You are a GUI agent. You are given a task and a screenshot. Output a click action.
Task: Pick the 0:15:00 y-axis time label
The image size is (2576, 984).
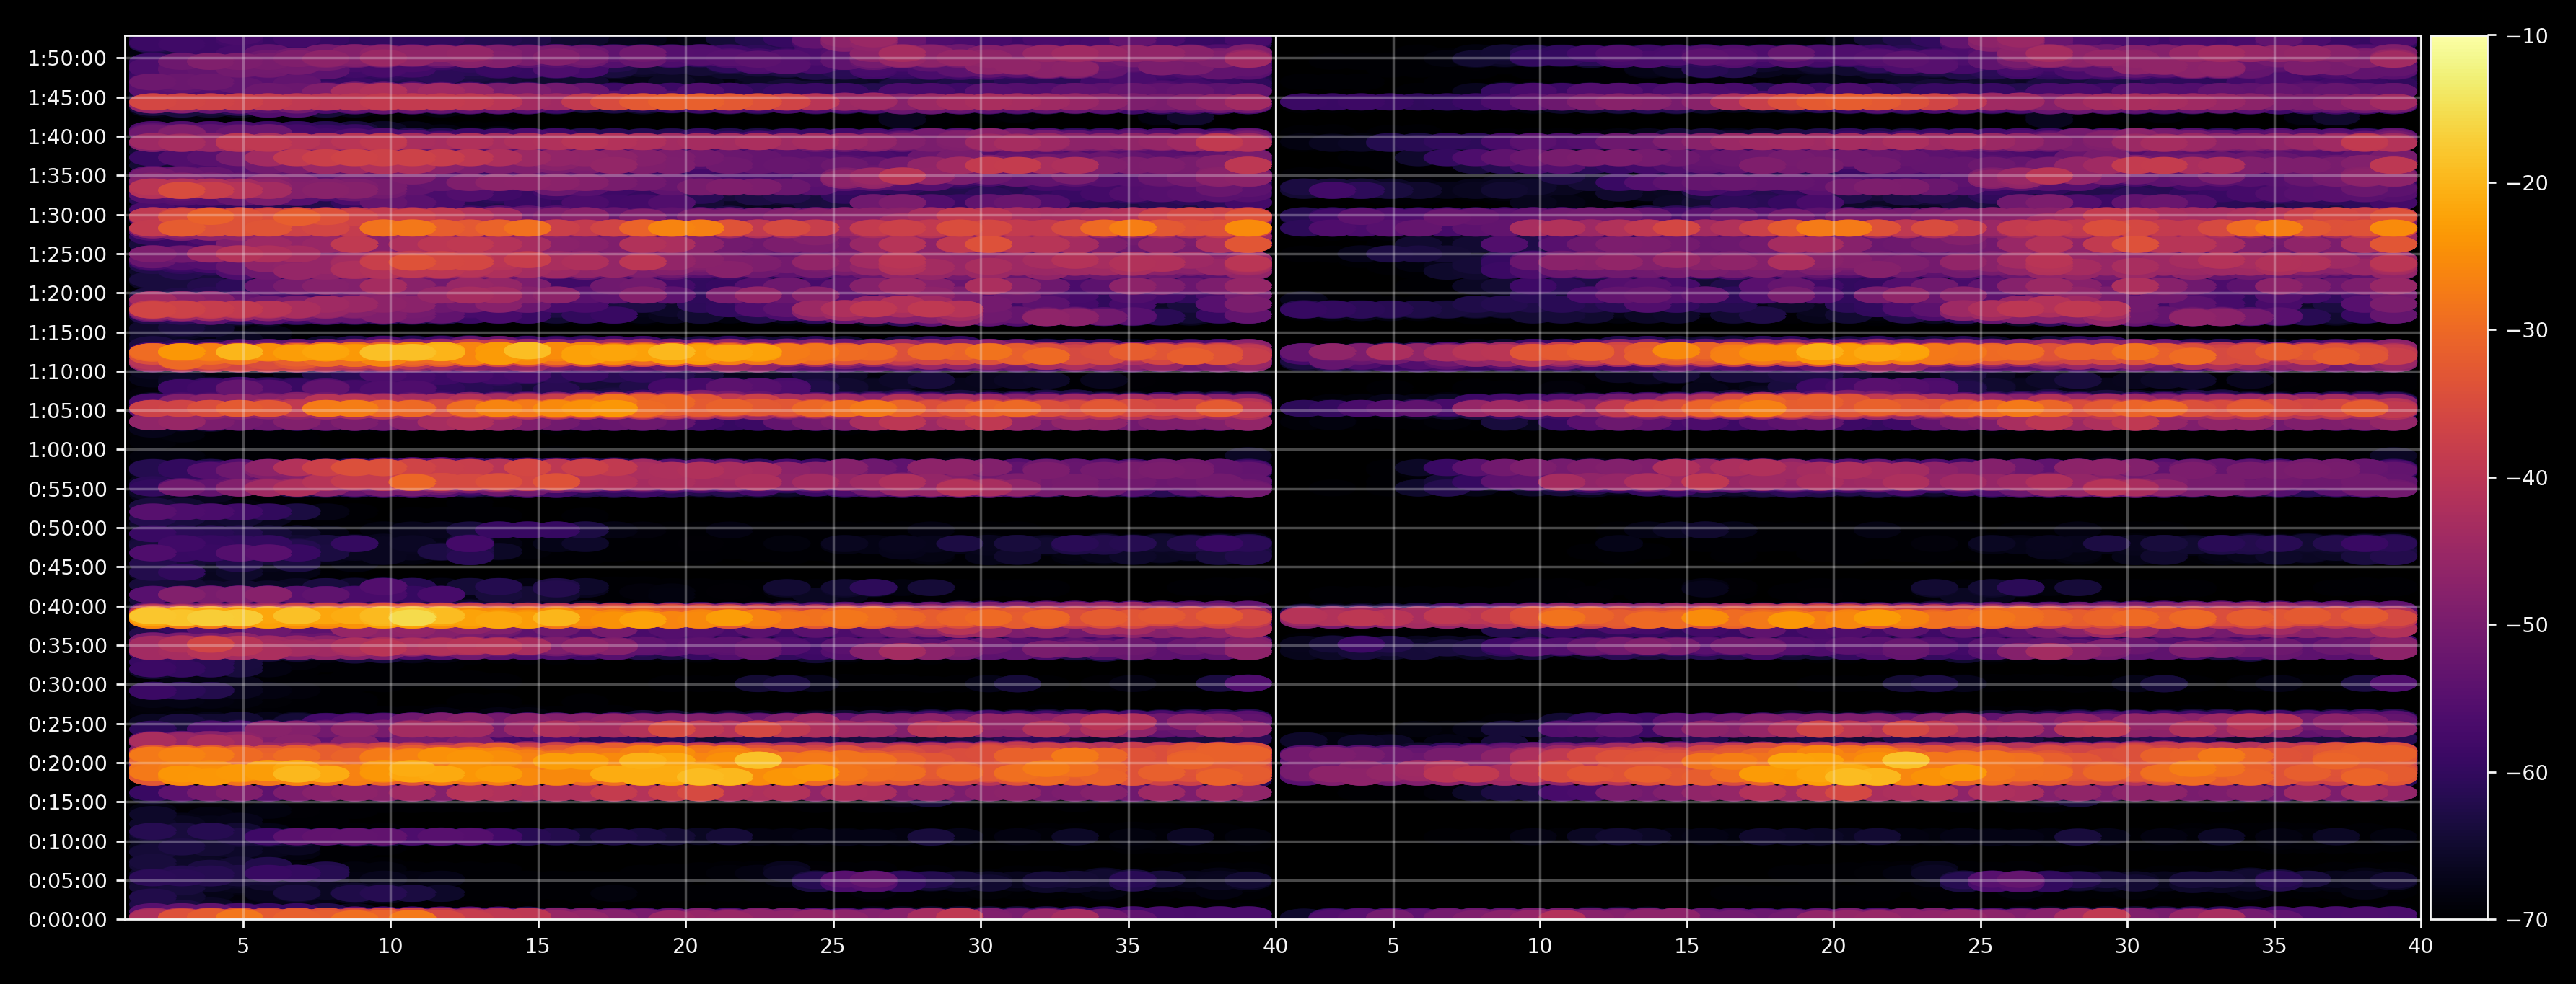(67, 802)
